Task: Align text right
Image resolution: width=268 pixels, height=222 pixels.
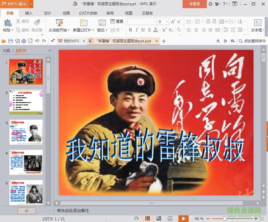Action: pos(204,30)
